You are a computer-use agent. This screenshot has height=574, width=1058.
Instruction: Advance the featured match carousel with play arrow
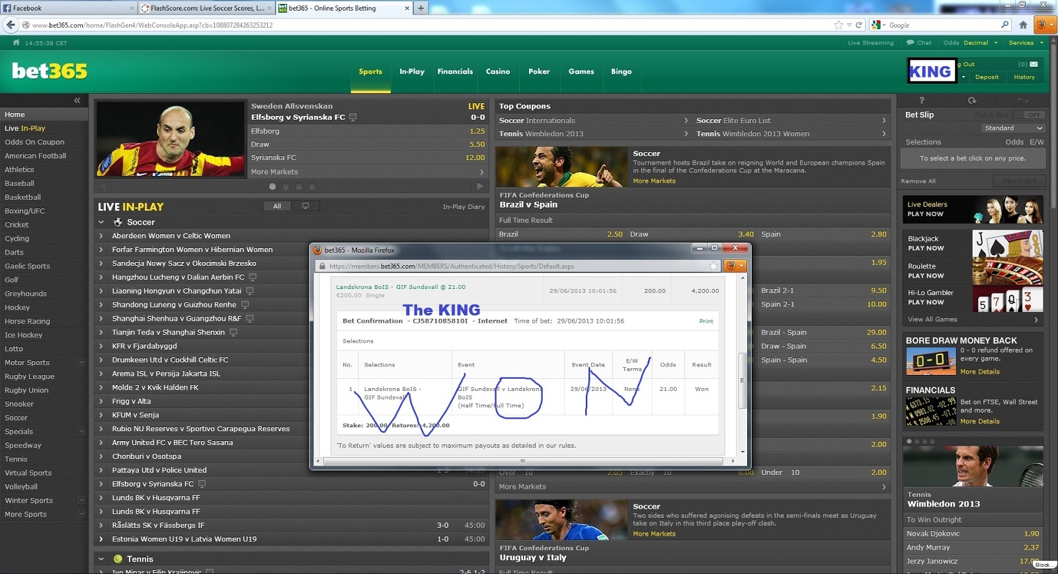[480, 186]
